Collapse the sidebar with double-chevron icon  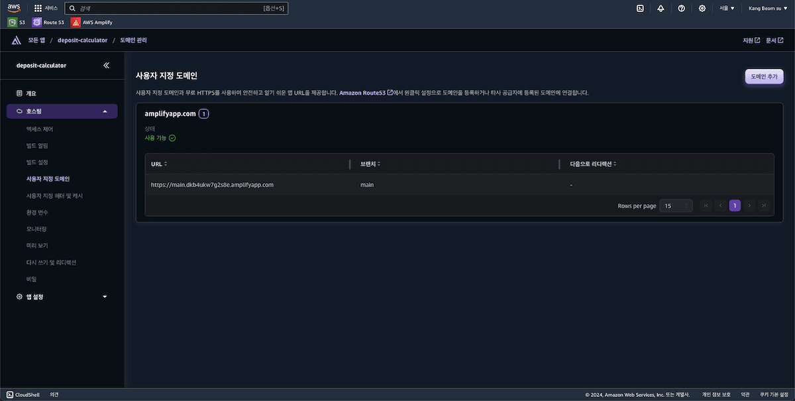[x=107, y=66]
